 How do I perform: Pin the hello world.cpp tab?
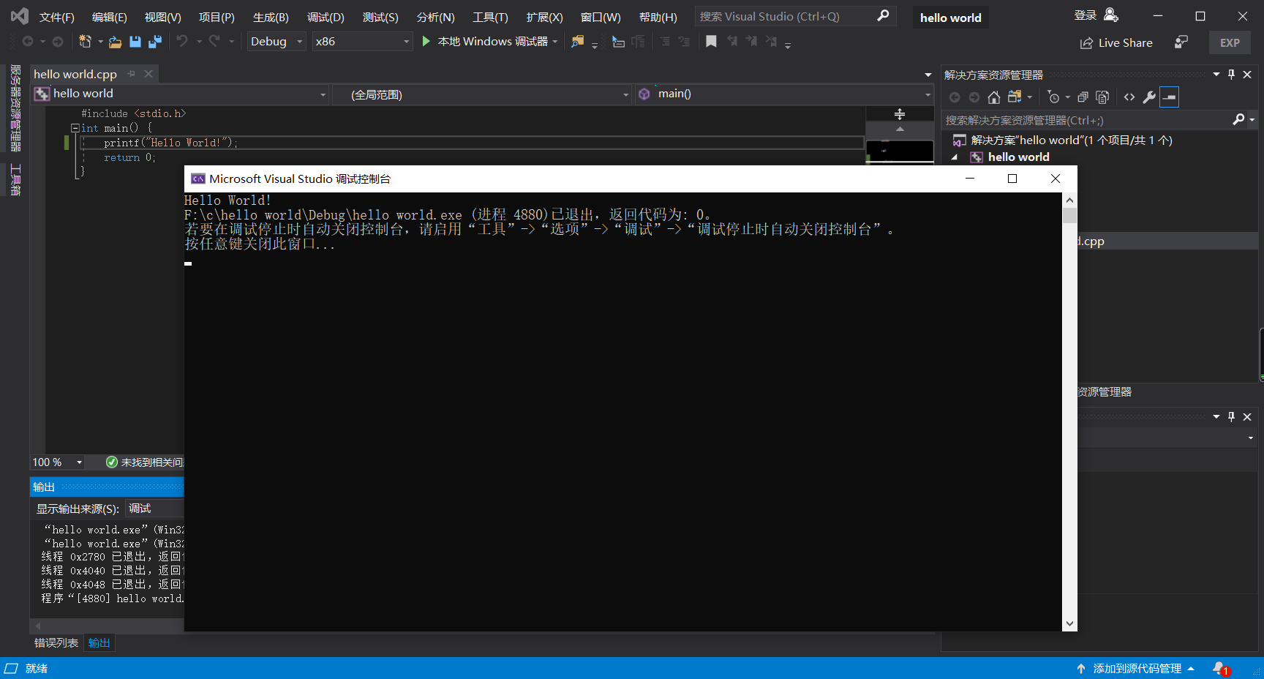point(132,74)
